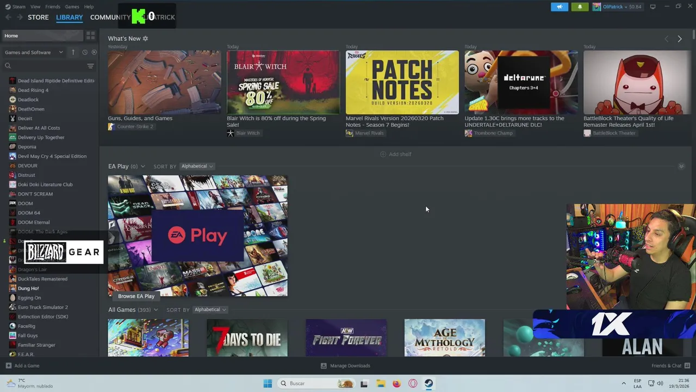Show next What's New items
The image size is (696, 392).
point(680,39)
